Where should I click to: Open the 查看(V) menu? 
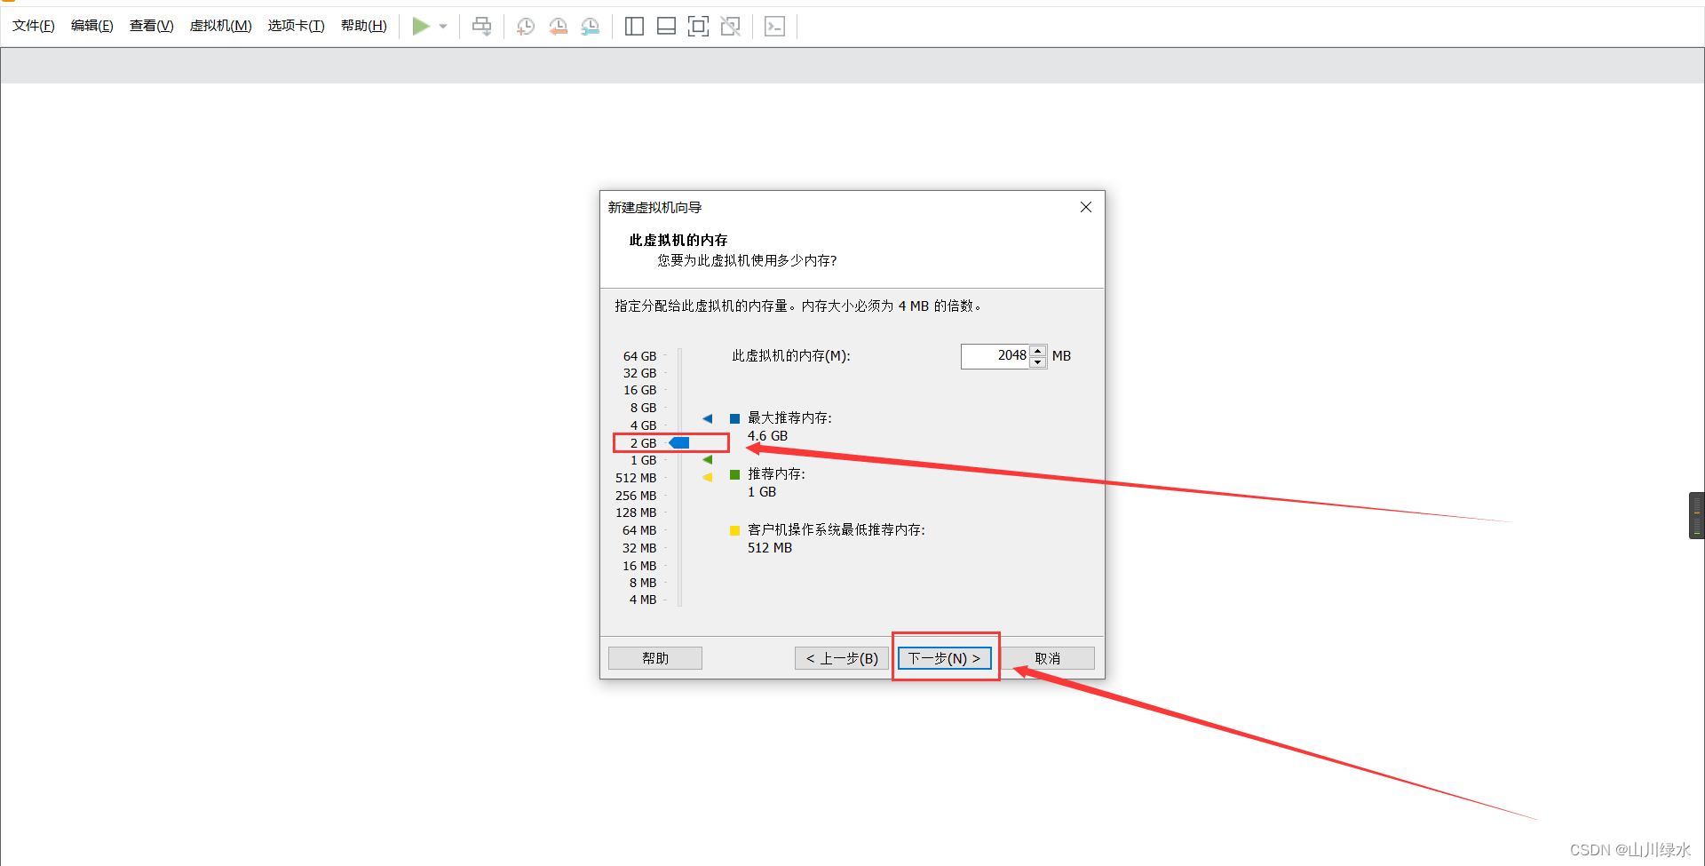[x=150, y=26]
